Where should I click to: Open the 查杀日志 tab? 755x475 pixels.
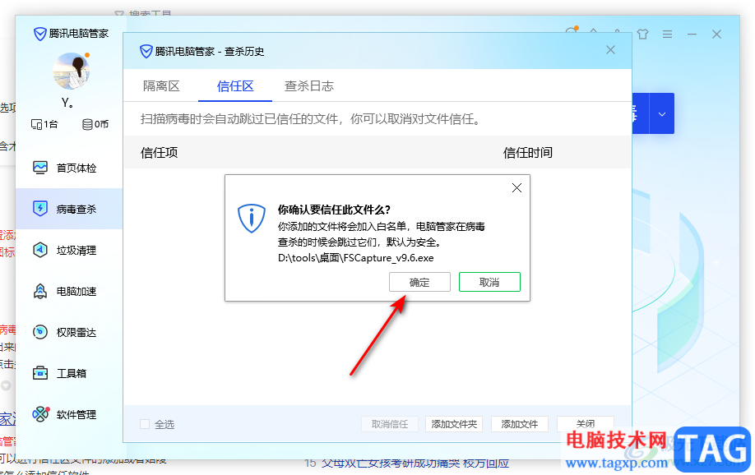click(308, 86)
